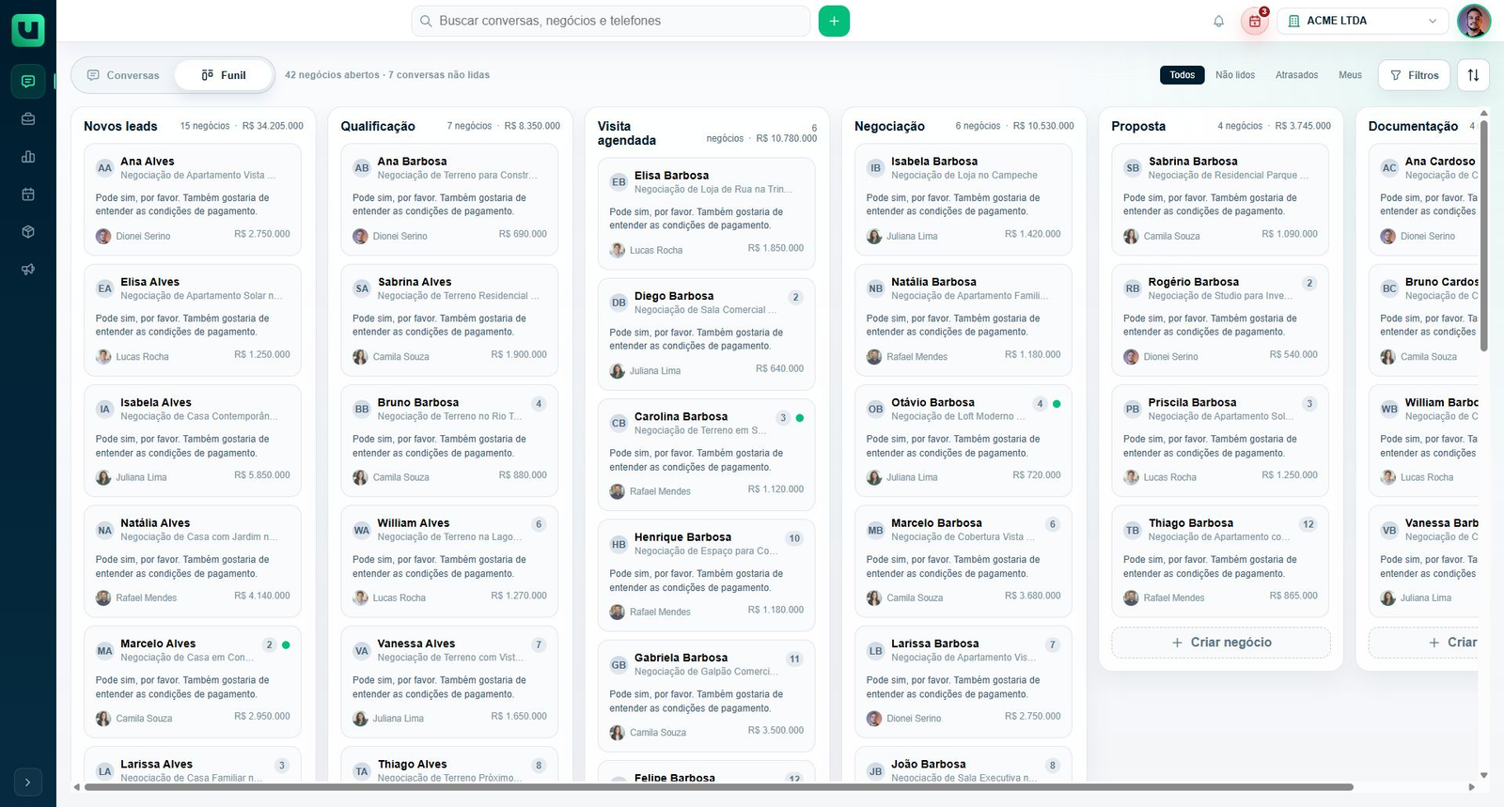Screen dimensions: 1504x807
Task: Click Dionei Serino on Rogério Barbosa card
Action: tap(1170, 357)
